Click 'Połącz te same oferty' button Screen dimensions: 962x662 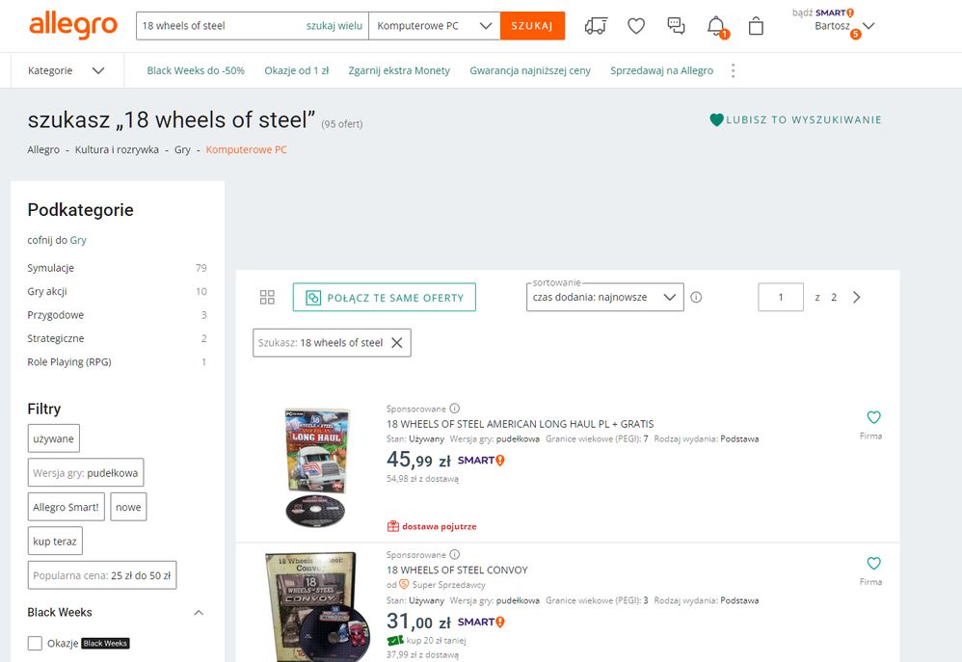(x=385, y=298)
